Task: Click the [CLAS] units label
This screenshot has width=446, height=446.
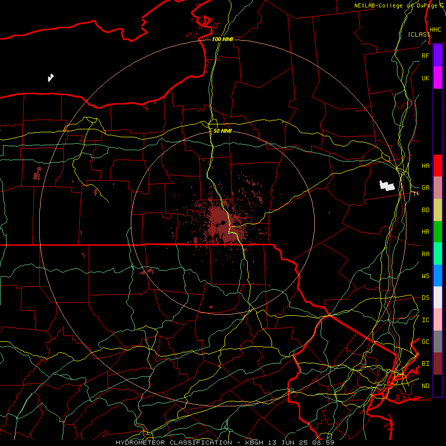Action: click(x=419, y=34)
